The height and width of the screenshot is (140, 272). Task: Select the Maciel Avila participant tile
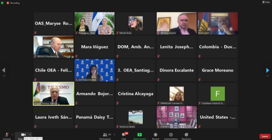135,24
